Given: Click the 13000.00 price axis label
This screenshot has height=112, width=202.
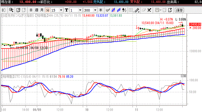Looking at the screenshot, I should tap(195, 51).
